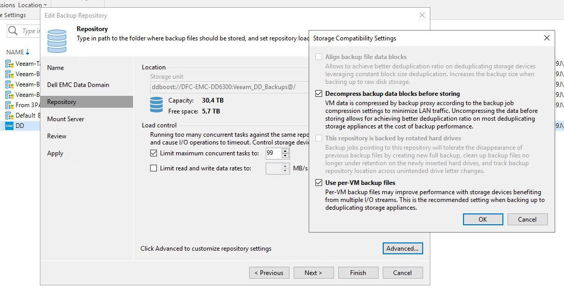The image size is (564, 289).
Task: Click the repository search box
Action: tap(24, 31)
